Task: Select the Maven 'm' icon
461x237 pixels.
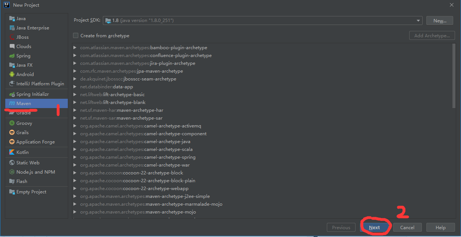Action: [12, 104]
